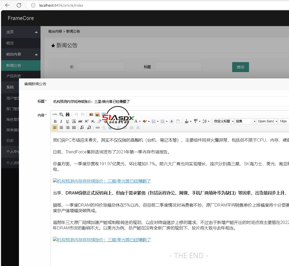Viewport: 289px width, 266px height.
Task: Collapse the 前台内容 sidebar section
Action: click(21, 54)
